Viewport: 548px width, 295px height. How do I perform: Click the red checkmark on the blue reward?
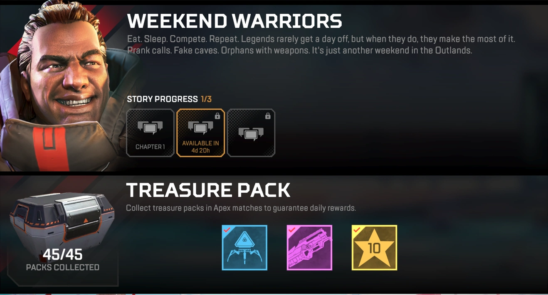227,229
